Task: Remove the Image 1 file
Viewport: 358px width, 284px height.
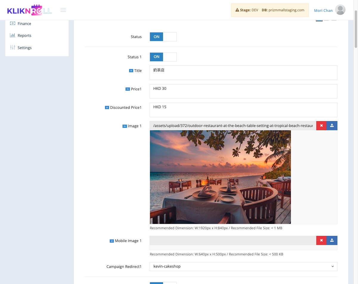Action: 321,126
